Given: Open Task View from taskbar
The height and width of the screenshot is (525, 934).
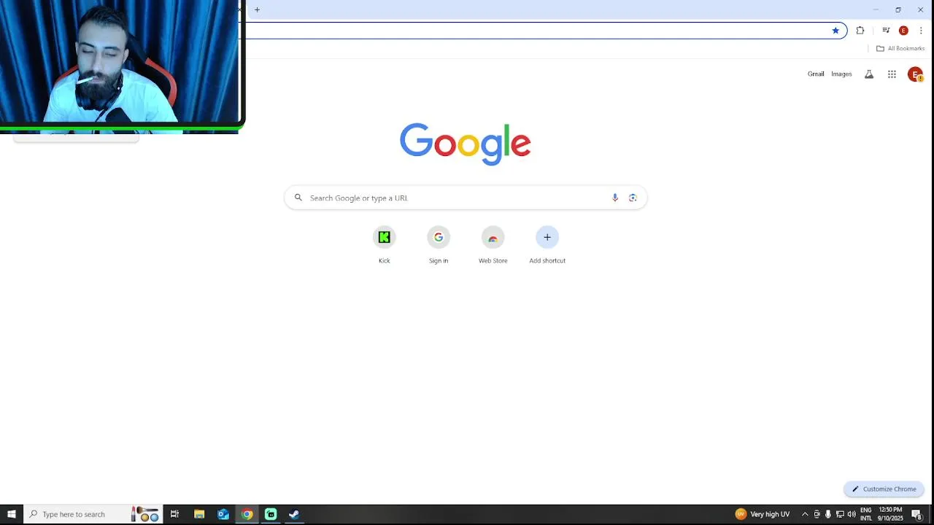Looking at the screenshot, I should 174,514.
